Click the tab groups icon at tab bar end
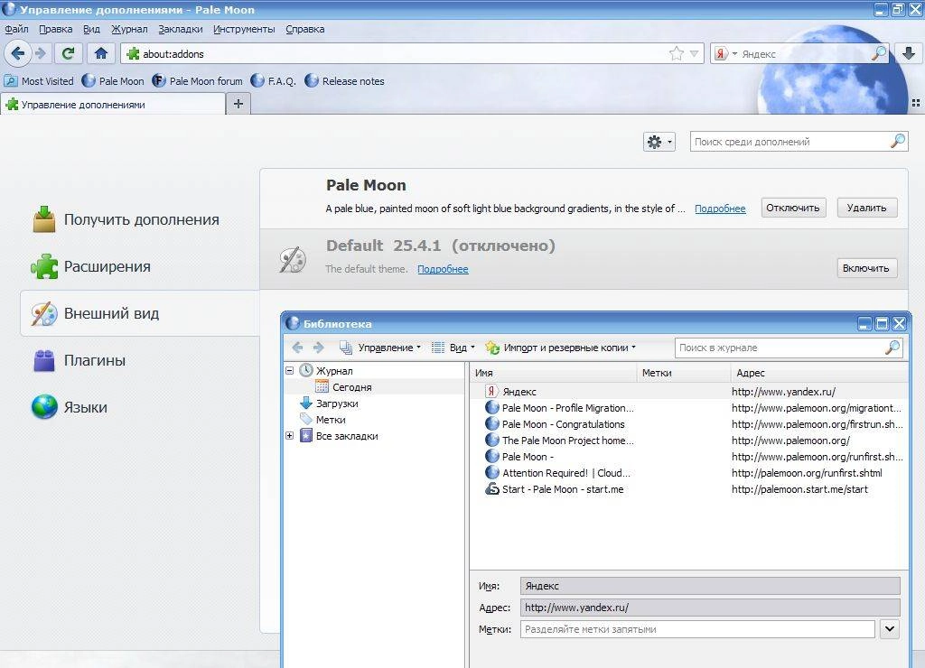Image resolution: width=925 pixels, height=668 pixels. 916,103
